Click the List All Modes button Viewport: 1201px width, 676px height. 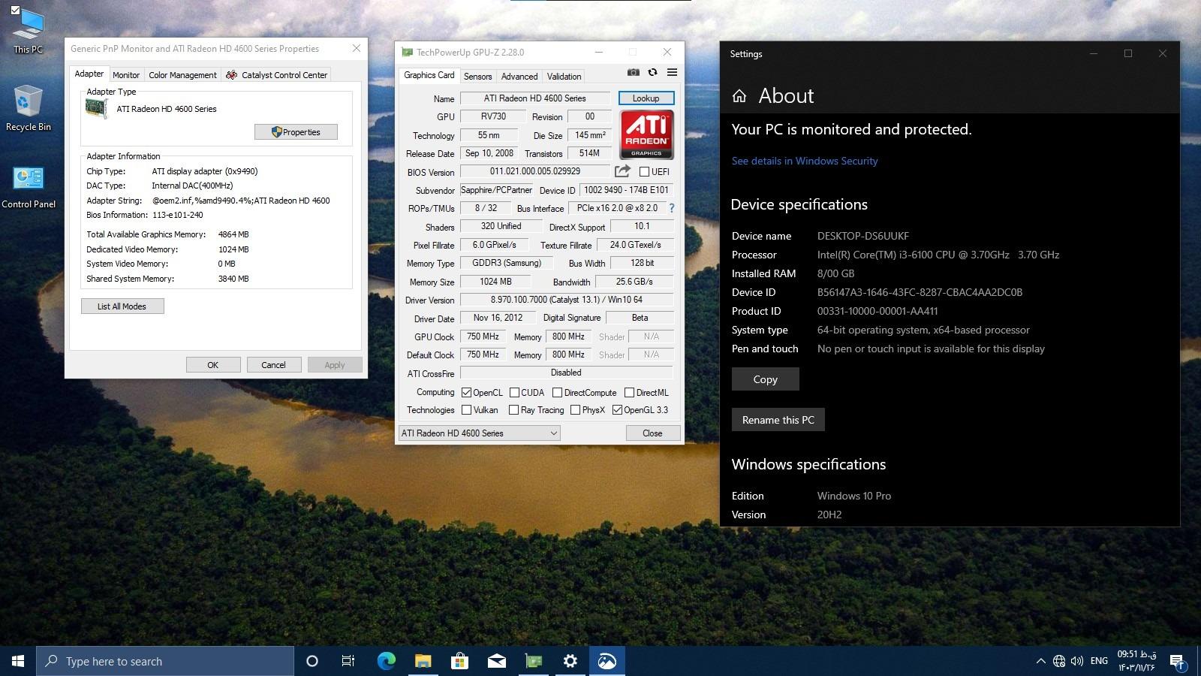[122, 306]
